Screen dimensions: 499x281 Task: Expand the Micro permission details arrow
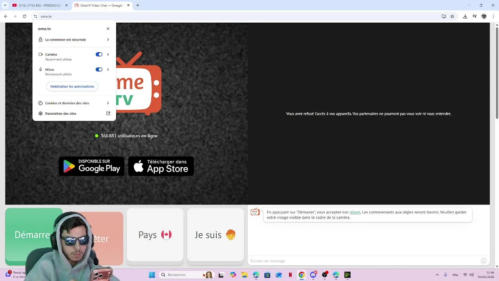click(108, 69)
